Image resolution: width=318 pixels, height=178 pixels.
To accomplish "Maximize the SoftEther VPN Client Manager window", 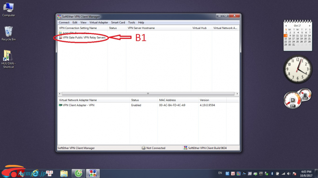I will pyautogui.click(x=225, y=16).
